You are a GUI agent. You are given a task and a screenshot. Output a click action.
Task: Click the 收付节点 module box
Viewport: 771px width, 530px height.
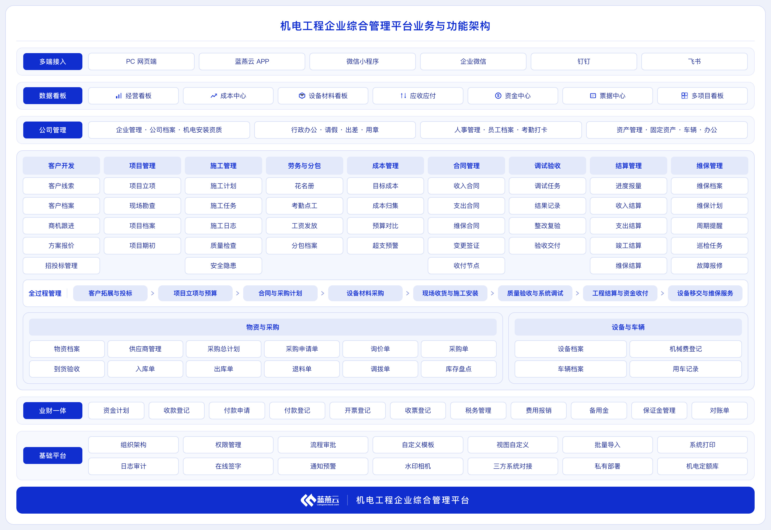pos(466,266)
